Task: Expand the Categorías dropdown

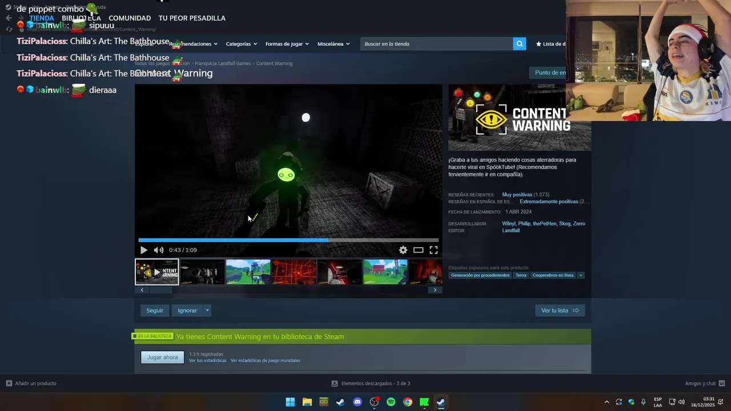Action: (x=241, y=44)
